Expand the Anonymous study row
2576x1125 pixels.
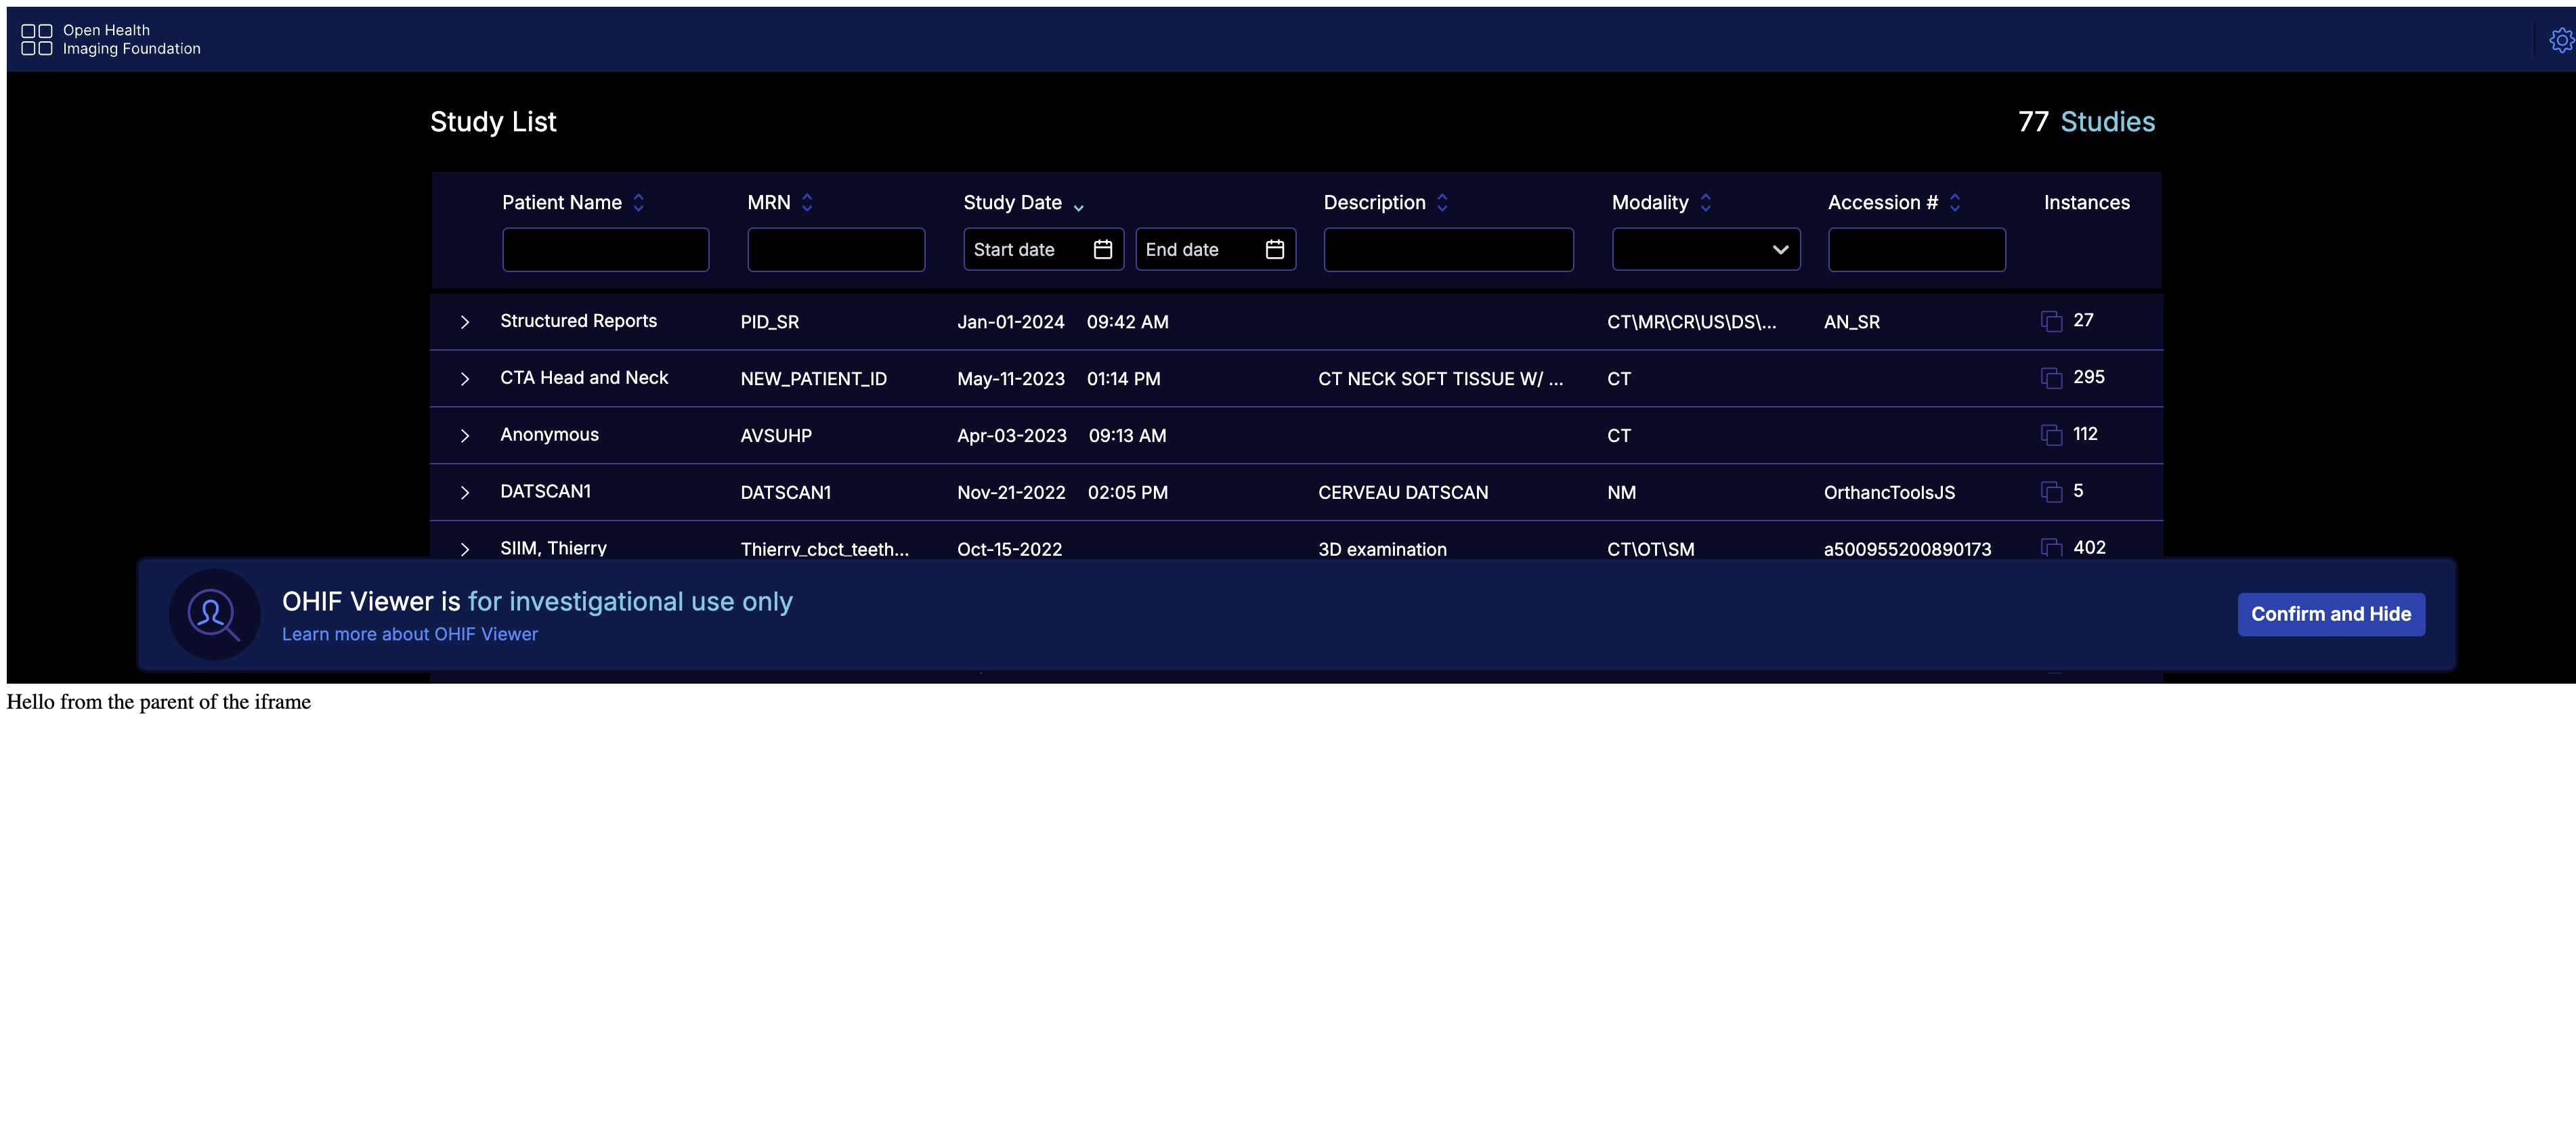pyautogui.click(x=465, y=436)
